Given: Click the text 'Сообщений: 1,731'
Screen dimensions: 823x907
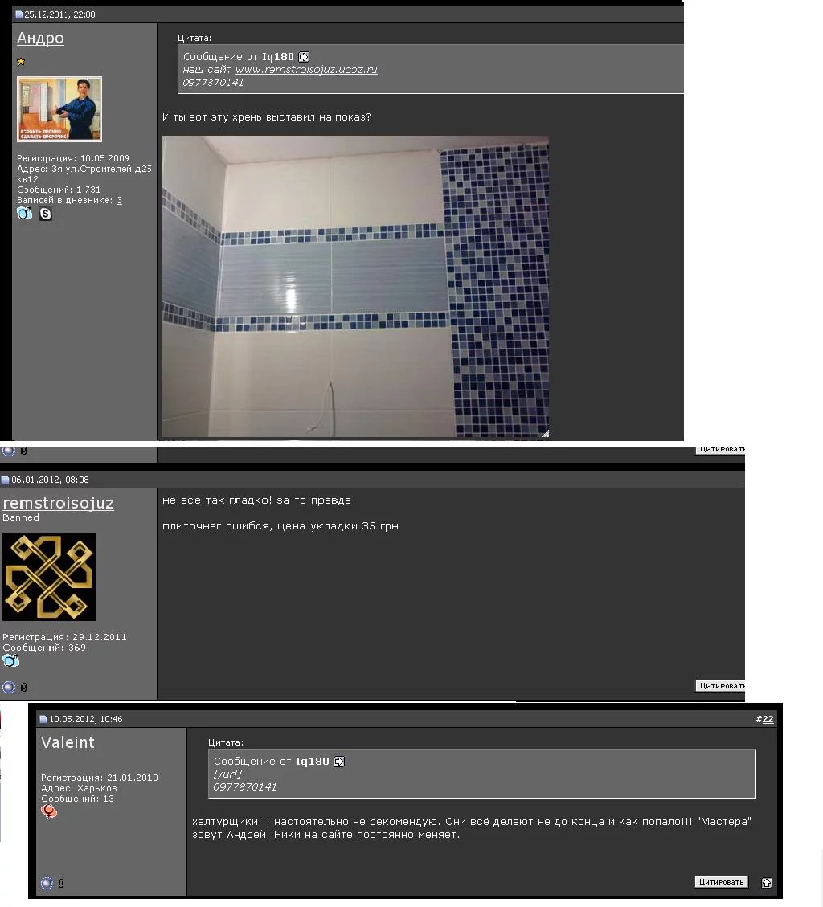Looking at the screenshot, I should click(59, 190).
